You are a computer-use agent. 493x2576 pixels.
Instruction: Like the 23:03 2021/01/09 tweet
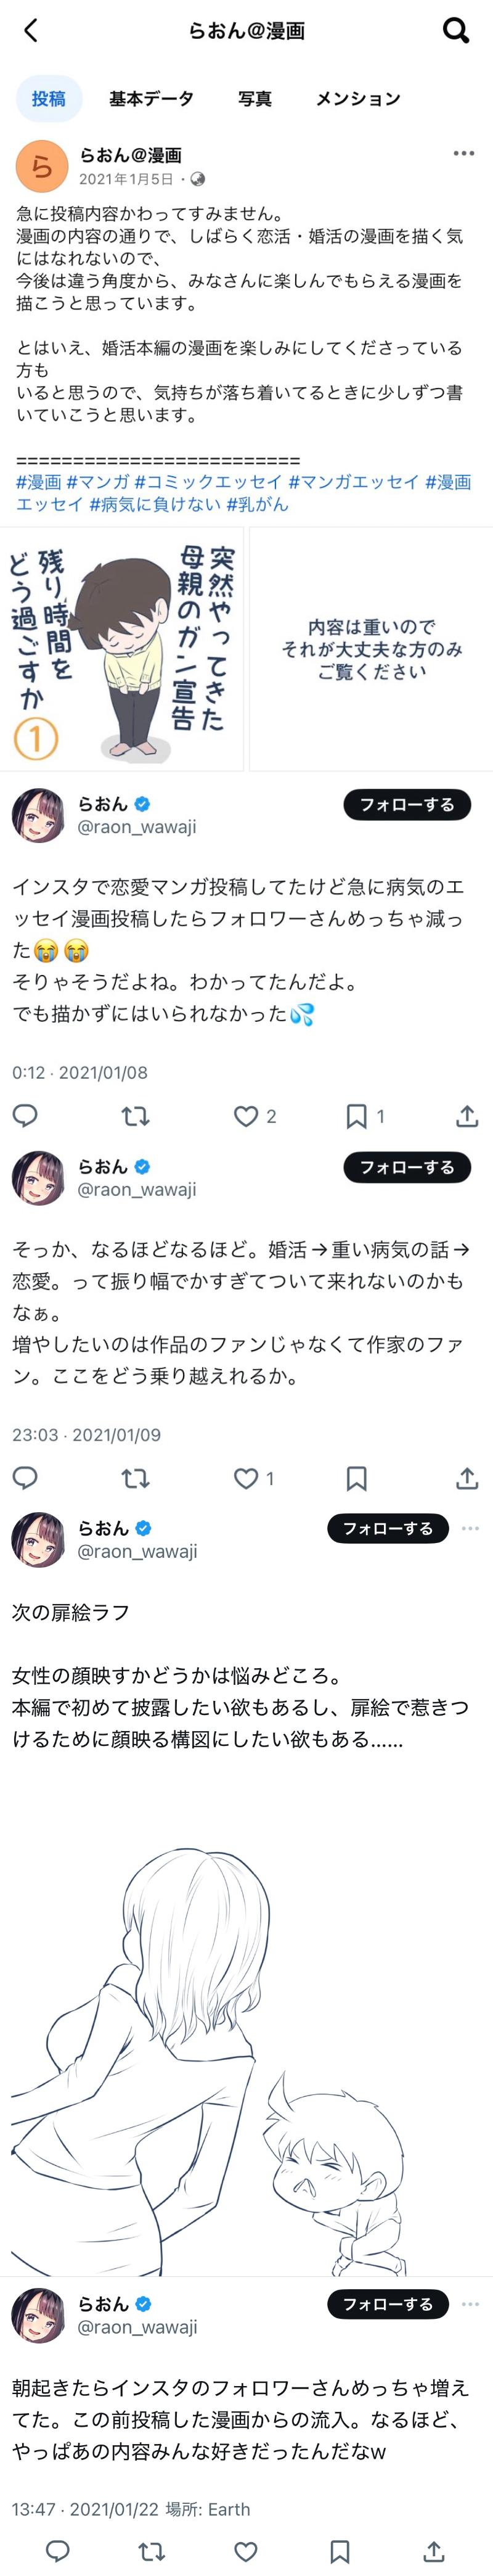tap(246, 1477)
